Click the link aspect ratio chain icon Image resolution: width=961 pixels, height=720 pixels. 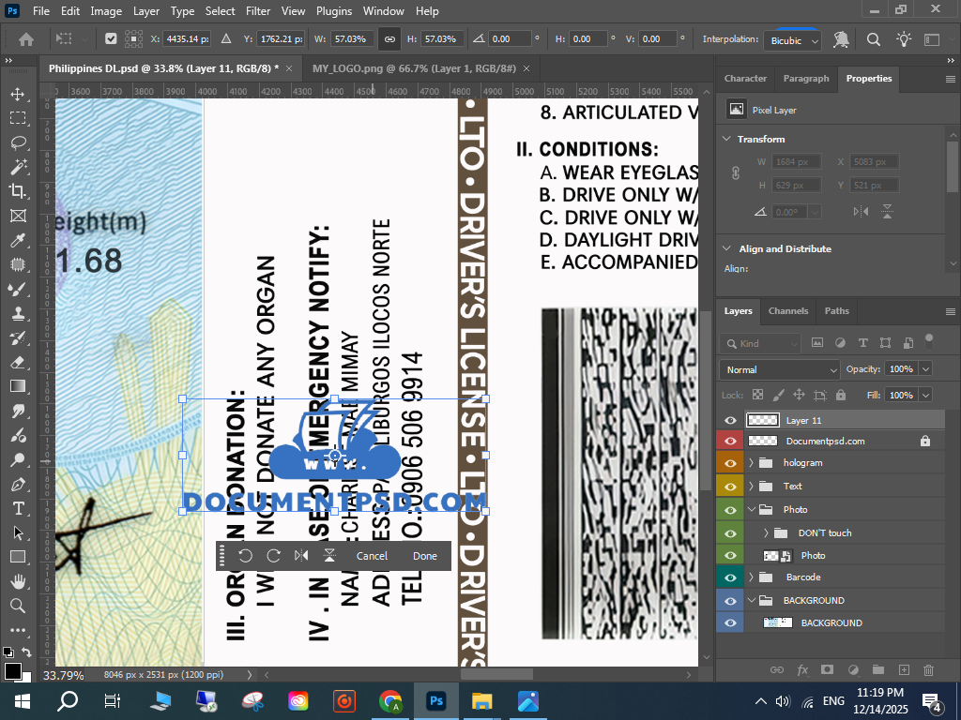coord(388,39)
